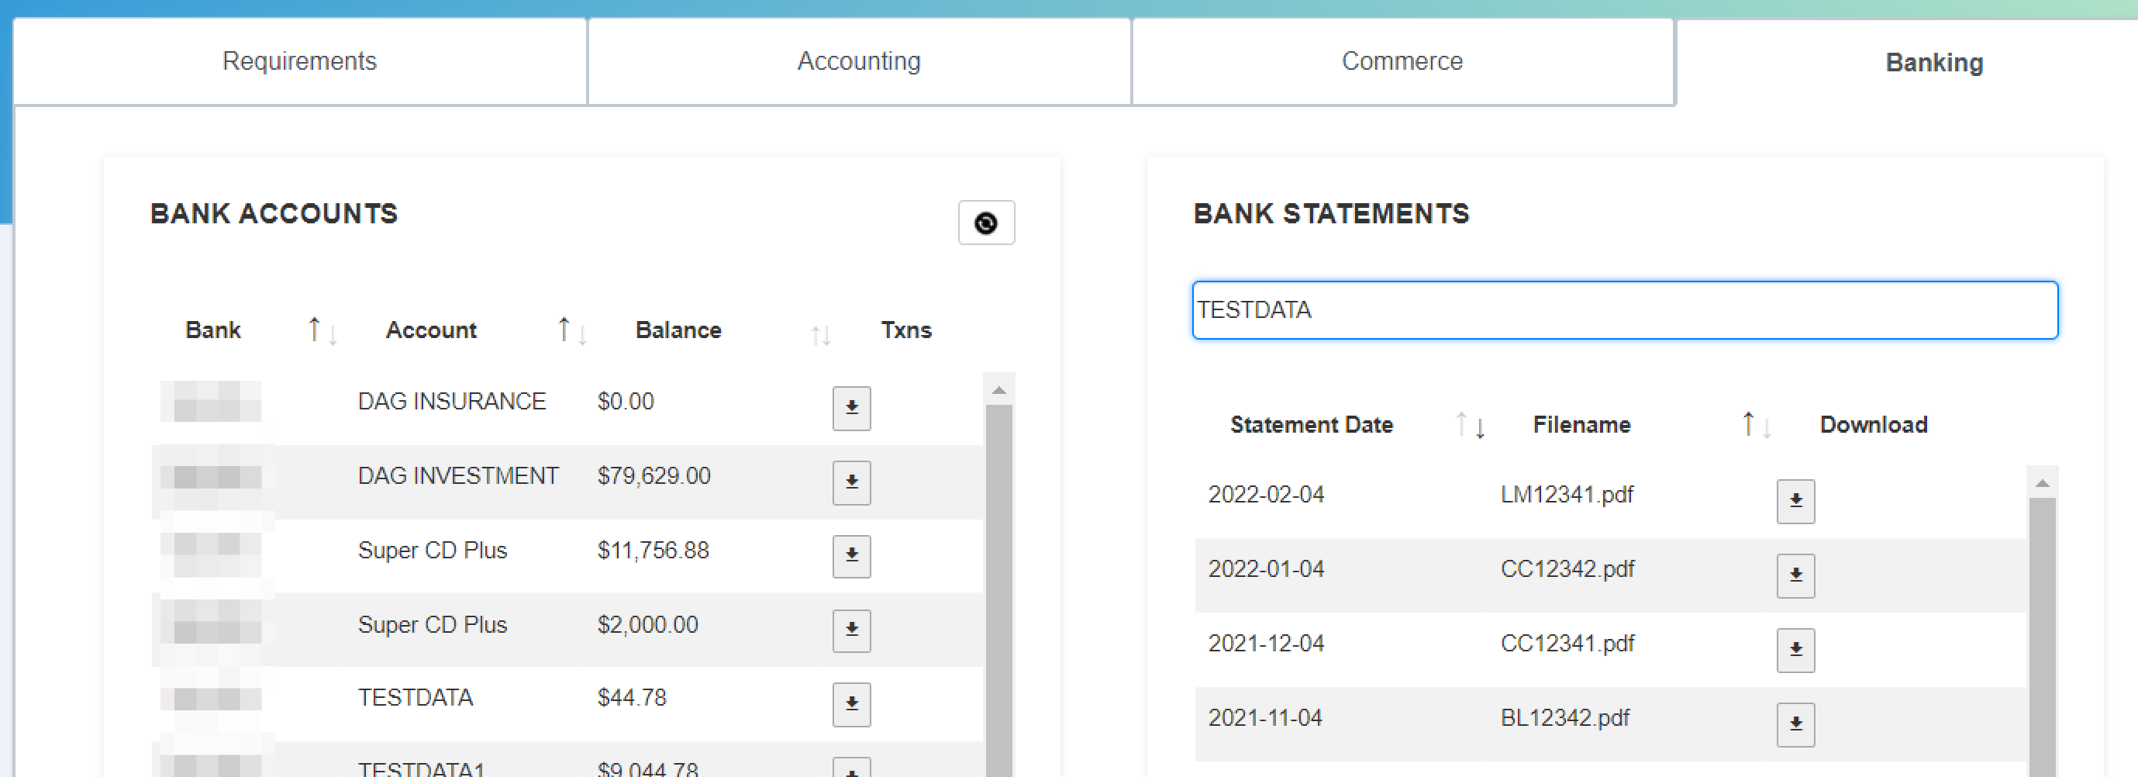
Task: Select the DAG INSURANCE account name
Action: click(x=451, y=402)
